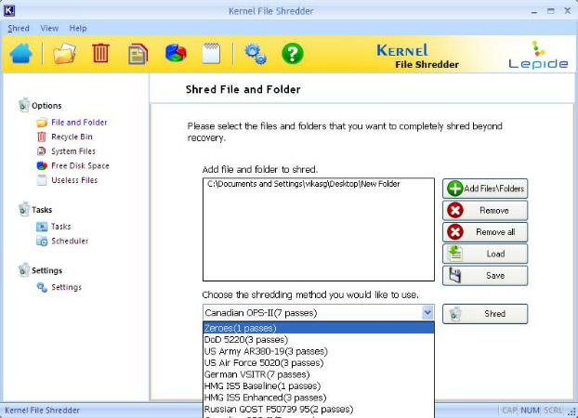This screenshot has height=418, width=578.
Task: Click the CAP status bar indicator
Action: [509, 411]
